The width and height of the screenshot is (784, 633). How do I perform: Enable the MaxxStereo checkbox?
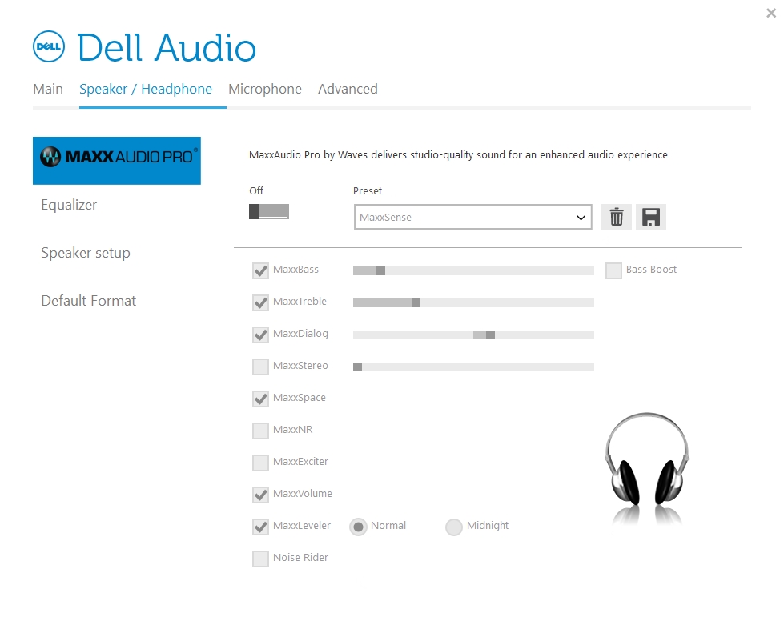pos(260,367)
